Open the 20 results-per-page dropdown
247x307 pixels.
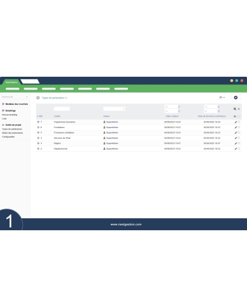[222, 98]
